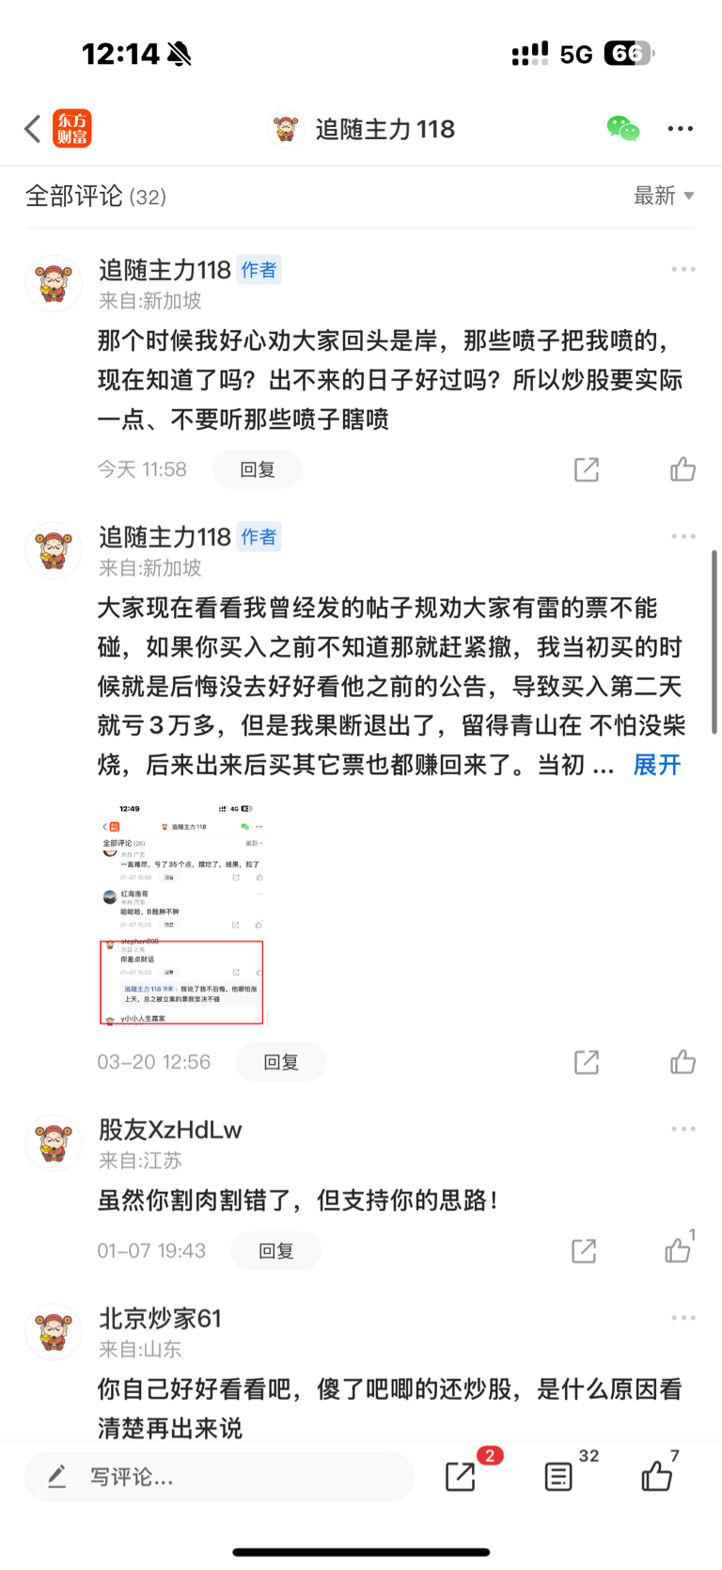This screenshot has width=722, height=1570.
Task: Open the 最新 sort dropdown
Action: click(x=664, y=196)
